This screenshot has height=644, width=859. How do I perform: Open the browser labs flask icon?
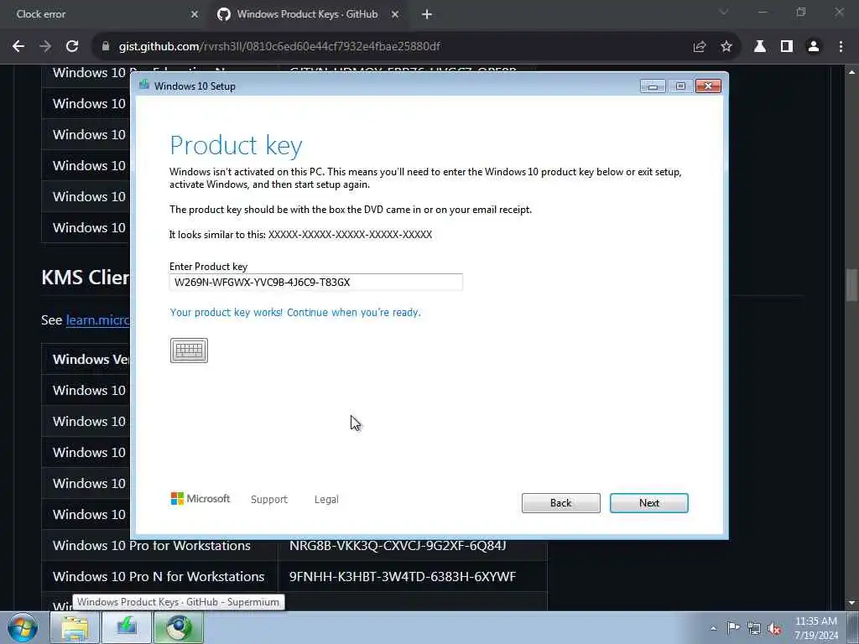tap(760, 47)
